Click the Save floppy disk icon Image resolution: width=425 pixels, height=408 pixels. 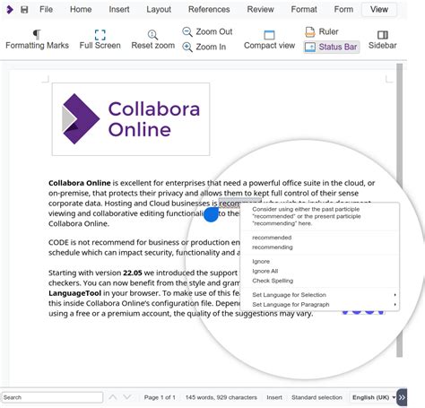[24, 10]
